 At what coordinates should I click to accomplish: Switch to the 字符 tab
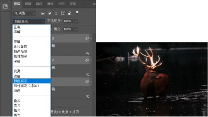point(61,4)
